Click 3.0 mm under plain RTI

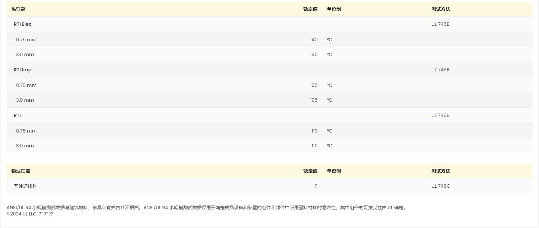(25, 146)
